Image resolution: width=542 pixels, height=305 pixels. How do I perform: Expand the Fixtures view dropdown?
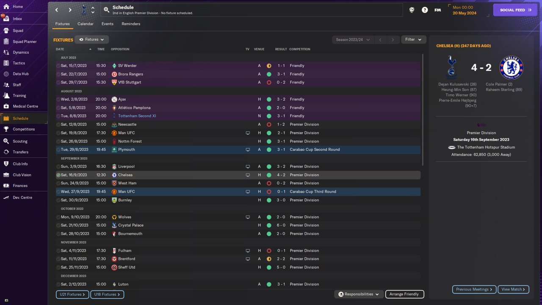(x=92, y=39)
